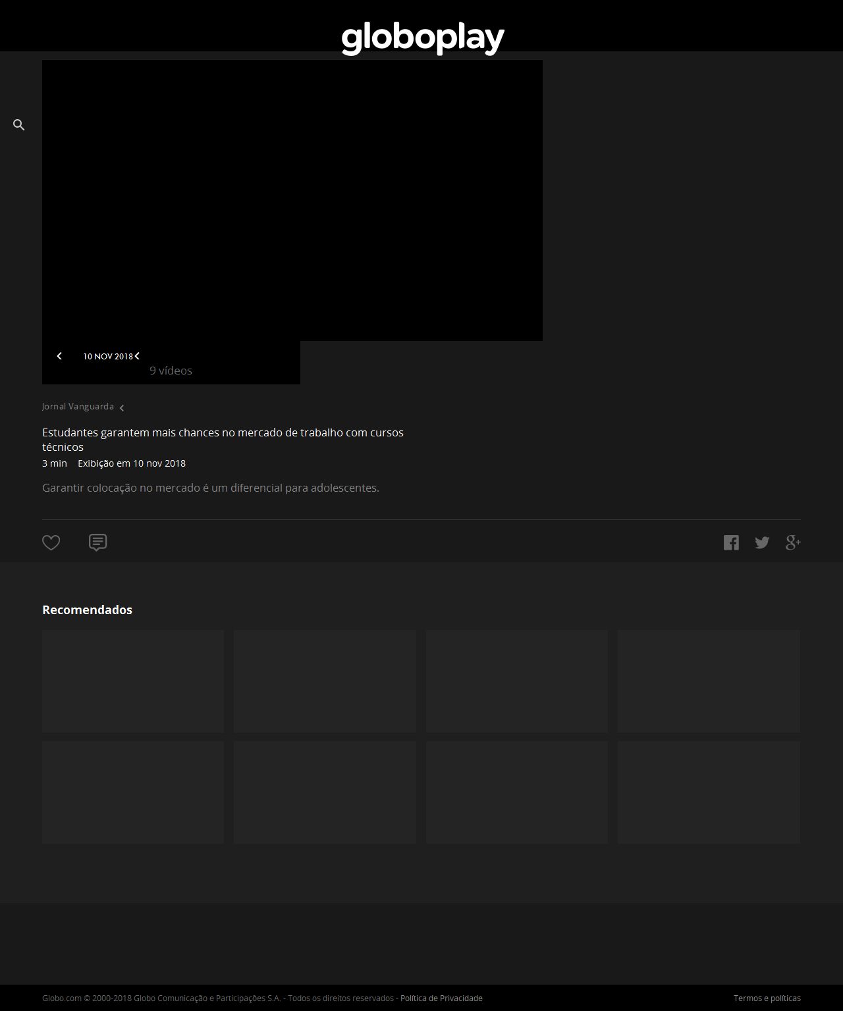Click the heart icon to favorite video

point(51,542)
